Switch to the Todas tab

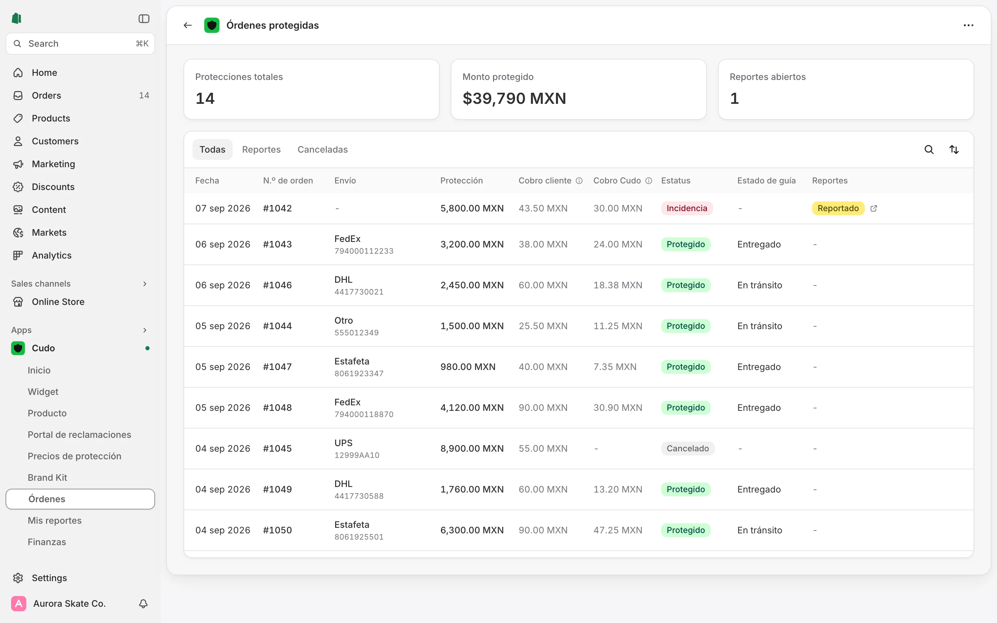click(212, 150)
